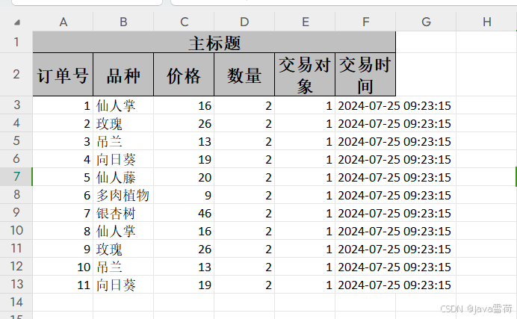517x319 pixels.
Task: Click price 16 in row 3
Action: pyautogui.click(x=184, y=105)
